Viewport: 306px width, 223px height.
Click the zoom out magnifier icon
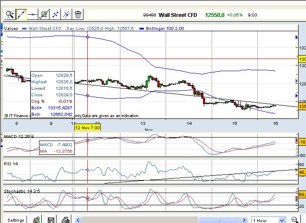[x=295, y=220]
